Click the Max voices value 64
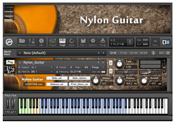 [x=86, y=67]
